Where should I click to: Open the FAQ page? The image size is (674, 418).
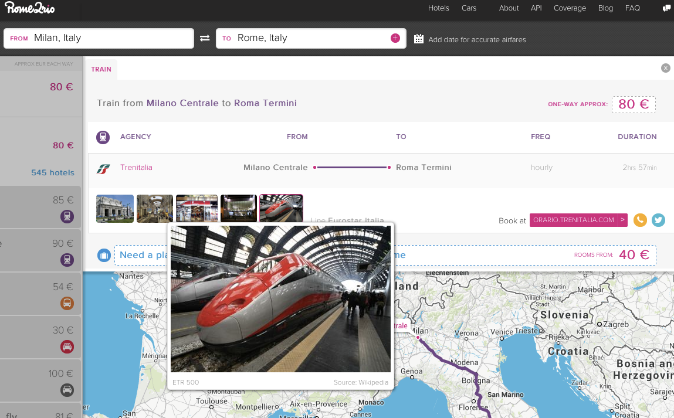(x=632, y=8)
